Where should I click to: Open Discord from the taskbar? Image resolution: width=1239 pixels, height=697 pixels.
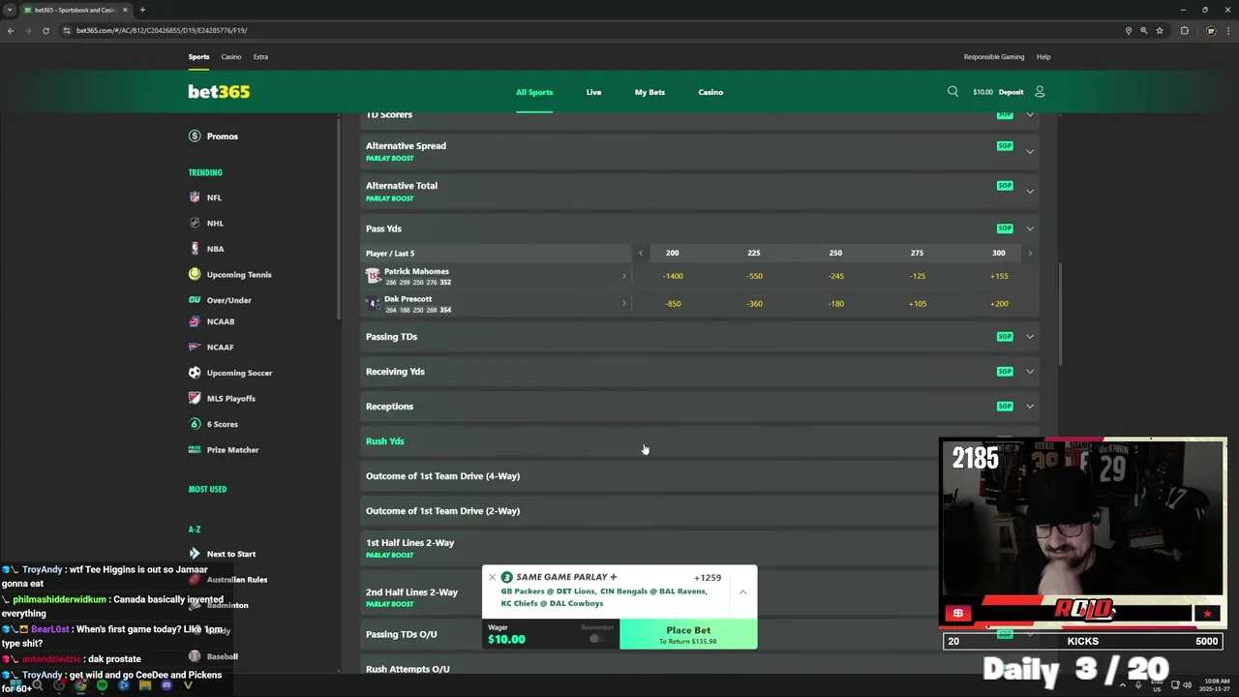tap(166, 685)
